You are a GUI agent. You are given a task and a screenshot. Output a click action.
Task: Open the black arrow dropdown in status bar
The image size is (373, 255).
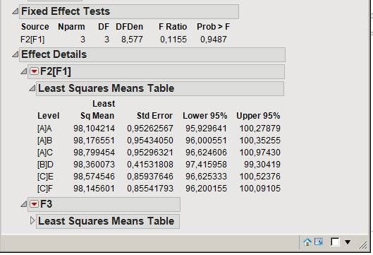pyautogui.click(x=348, y=242)
